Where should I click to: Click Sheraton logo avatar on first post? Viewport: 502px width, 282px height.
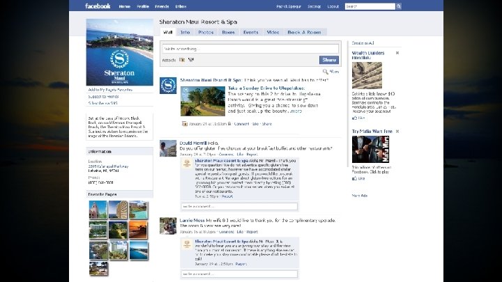click(168, 86)
